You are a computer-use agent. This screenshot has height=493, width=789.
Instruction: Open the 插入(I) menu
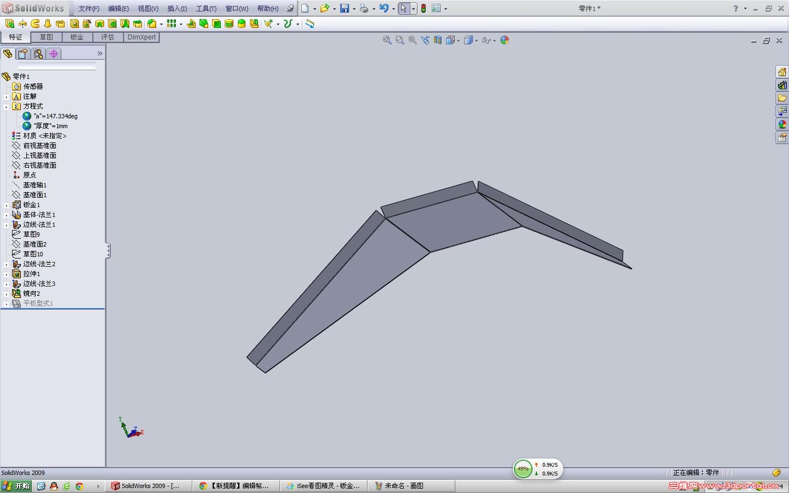click(x=177, y=8)
